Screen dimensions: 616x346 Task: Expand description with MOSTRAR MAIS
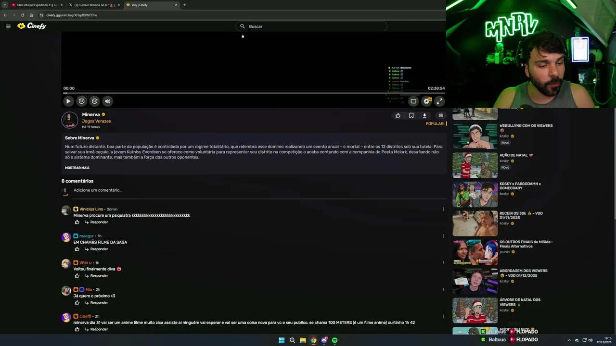(77, 168)
